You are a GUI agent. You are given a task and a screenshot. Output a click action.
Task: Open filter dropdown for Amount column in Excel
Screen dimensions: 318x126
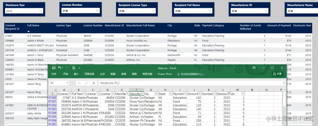[x=200, y=94]
